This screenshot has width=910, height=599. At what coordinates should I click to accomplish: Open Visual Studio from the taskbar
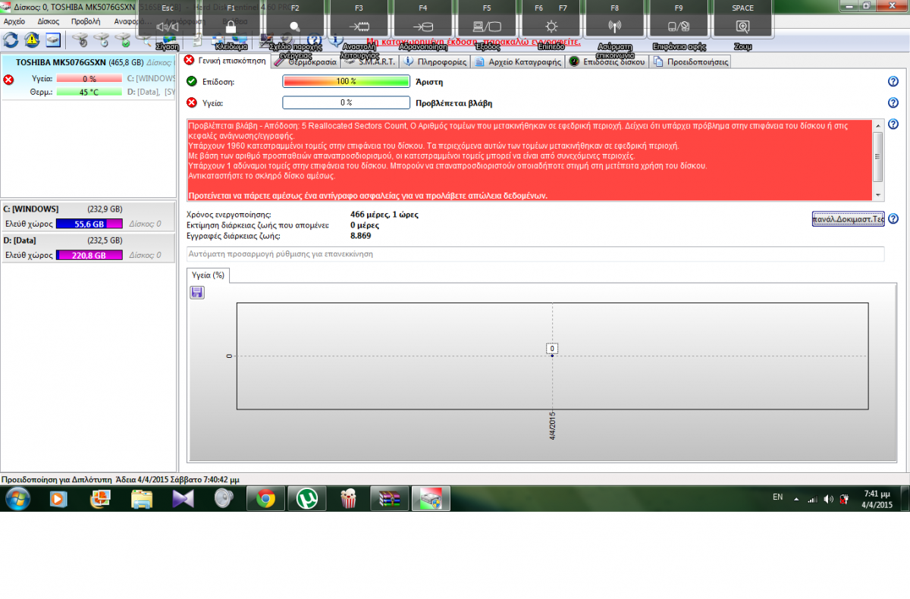point(183,499)
